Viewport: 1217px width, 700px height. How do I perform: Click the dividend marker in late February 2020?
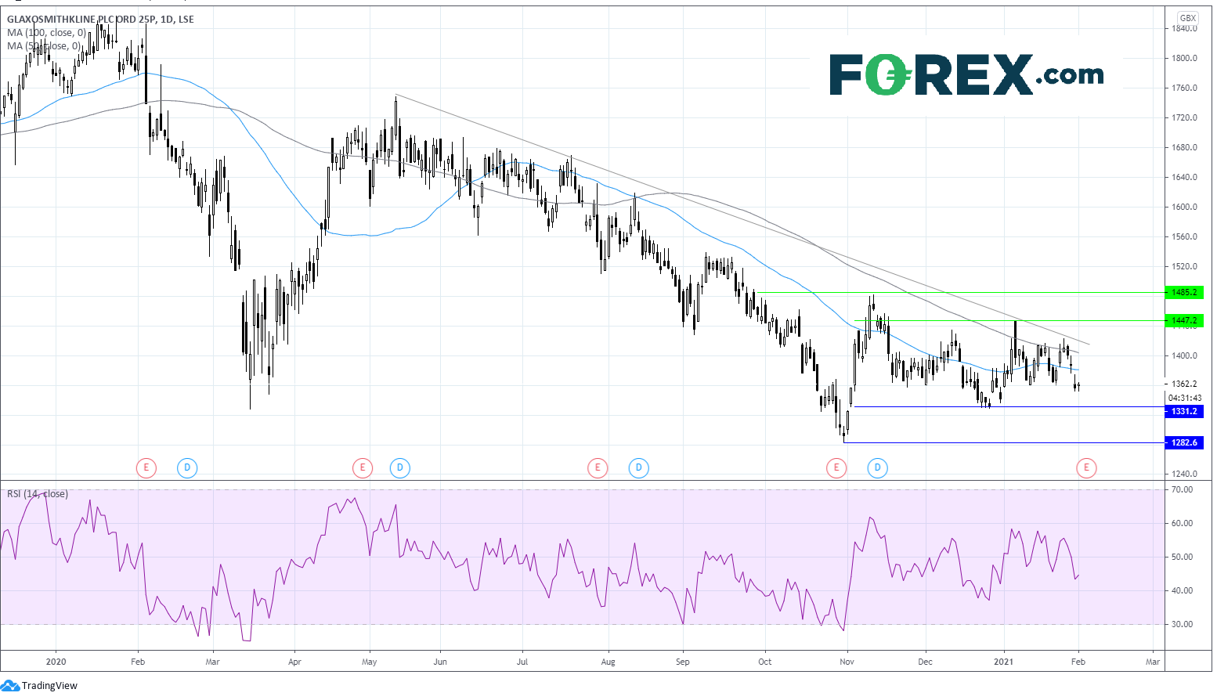pyautogui.click(x=186, y=468)
